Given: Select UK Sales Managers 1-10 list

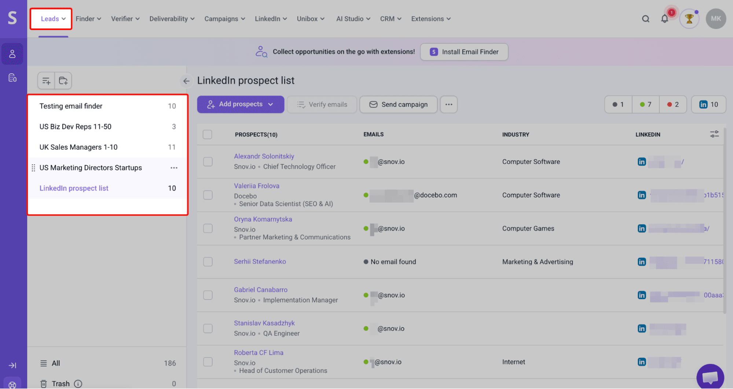Looking at the screenshot, I should pos(78,147).
